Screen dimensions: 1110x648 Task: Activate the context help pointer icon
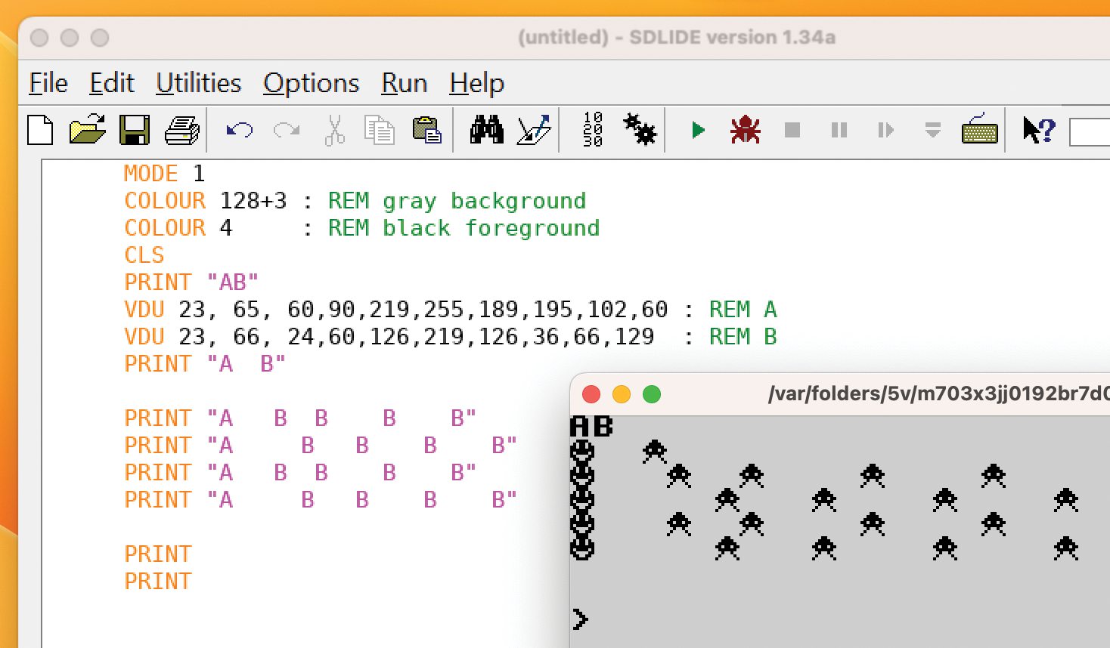pyautogui.click(x=1039, y=130)
